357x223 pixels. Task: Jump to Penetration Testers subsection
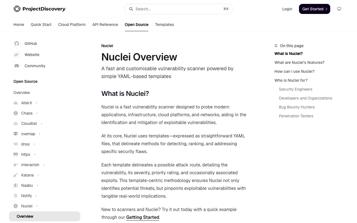pos(296,116)
